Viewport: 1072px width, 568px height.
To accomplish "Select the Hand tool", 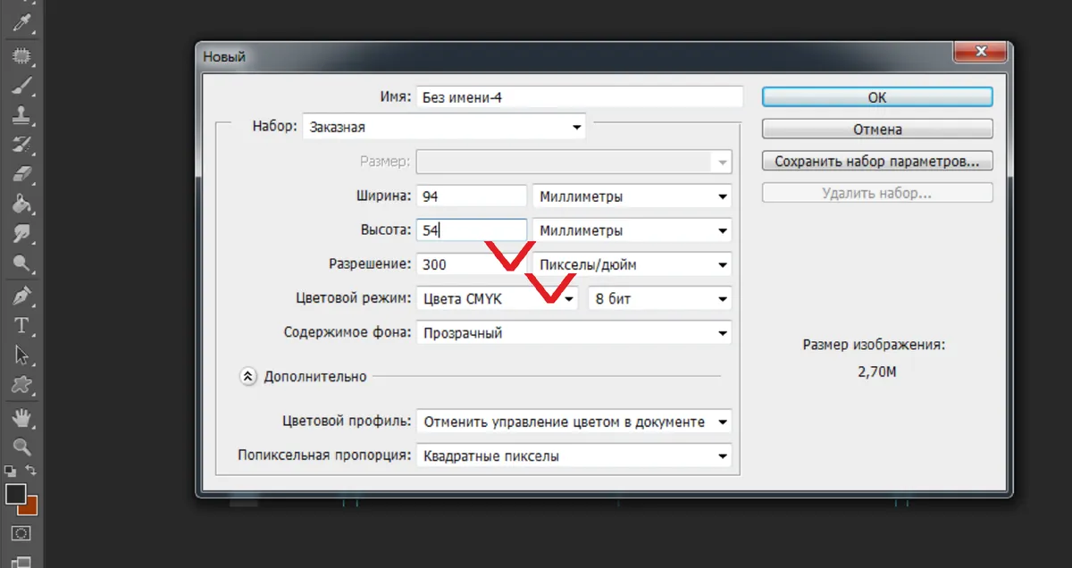I will [x=21, y=417].
